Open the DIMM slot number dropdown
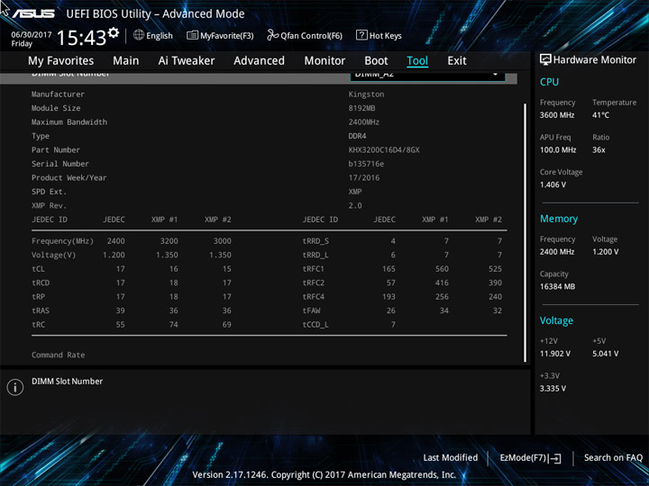The image size is (649, 486). tap(427, 76)
